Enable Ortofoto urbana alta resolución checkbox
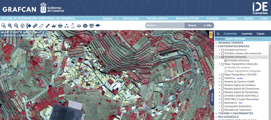The width and height of the screenshot is (271, 120). coord(223,53)
